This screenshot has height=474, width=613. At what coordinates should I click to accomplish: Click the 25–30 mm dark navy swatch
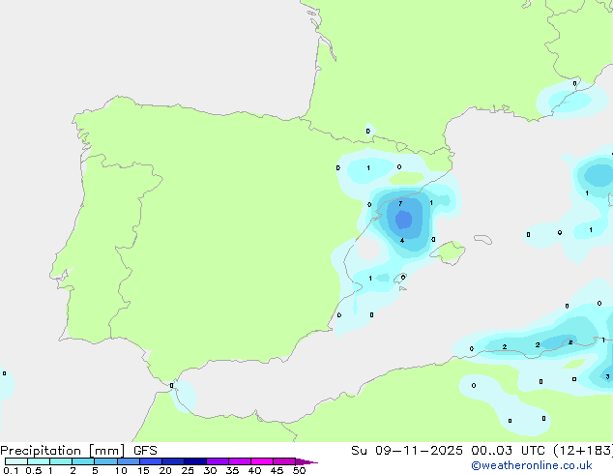click(x=195, y=461)
